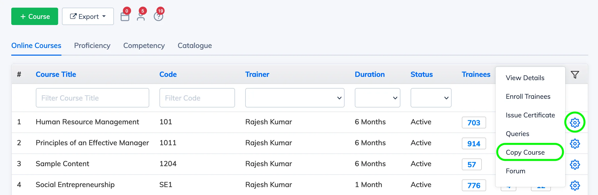Select the Principles of an Effective Manager title
The width and height of the screenshot is (598, 195).
click(92, 143)
